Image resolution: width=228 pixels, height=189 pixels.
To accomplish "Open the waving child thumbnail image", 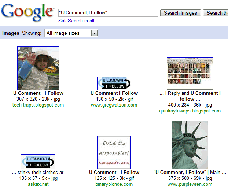I will 38,68.
